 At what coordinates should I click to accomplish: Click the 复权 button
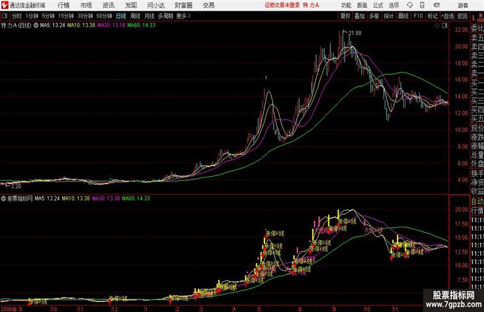pos(346,16)
